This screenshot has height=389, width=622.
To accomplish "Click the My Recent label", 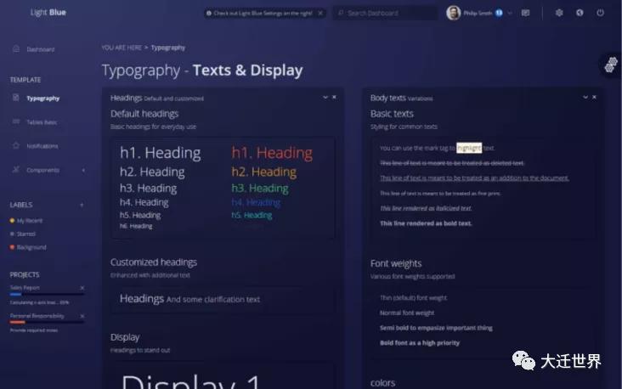I will (x=31, y=220).
